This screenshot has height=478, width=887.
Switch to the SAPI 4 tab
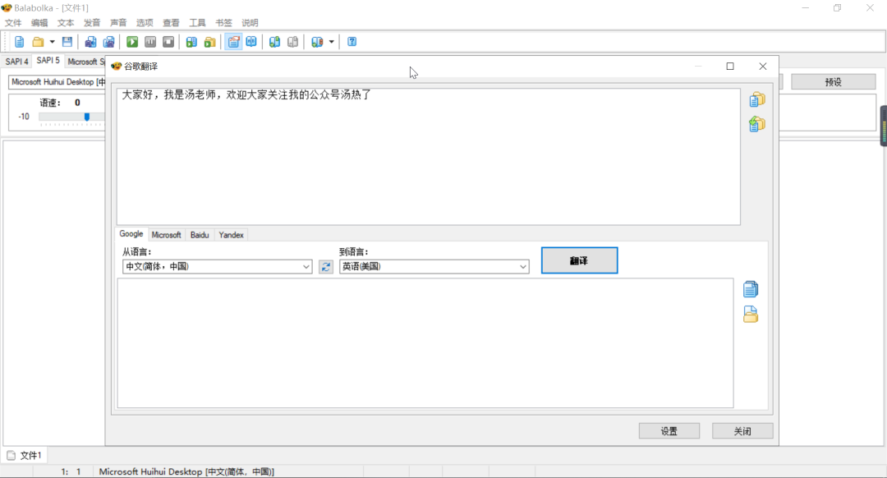[17, 62]
